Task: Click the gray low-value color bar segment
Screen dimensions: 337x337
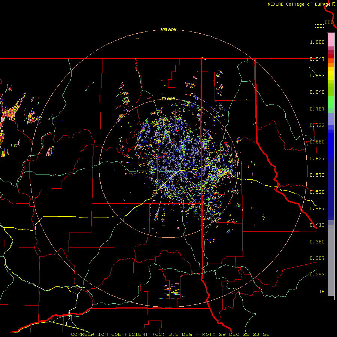Action: pyautogui.click(x=331, y=260)
